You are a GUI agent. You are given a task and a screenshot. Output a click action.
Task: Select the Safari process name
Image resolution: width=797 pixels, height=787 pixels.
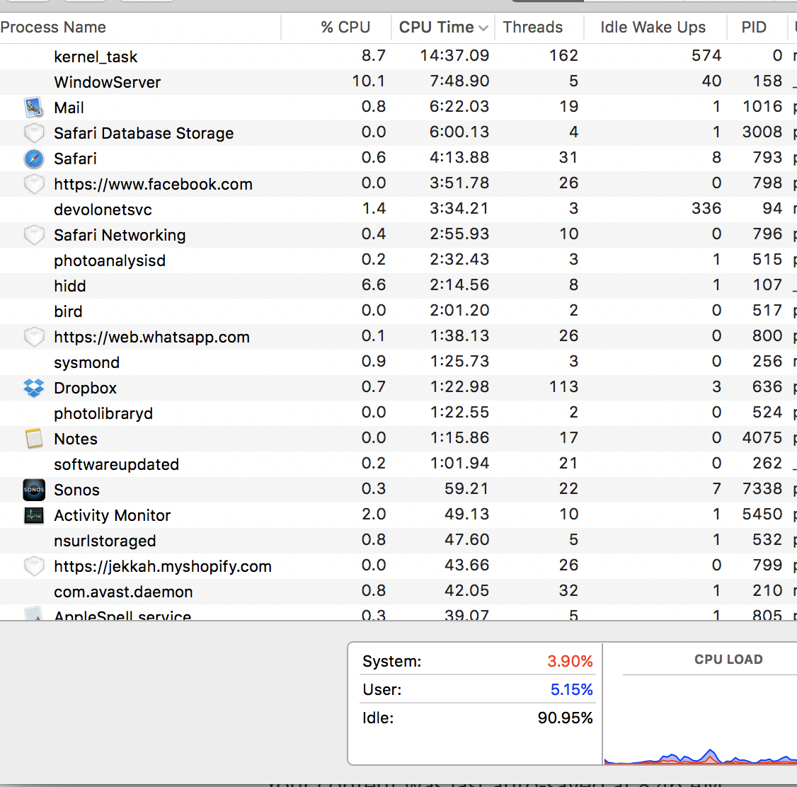pos(75,159)
